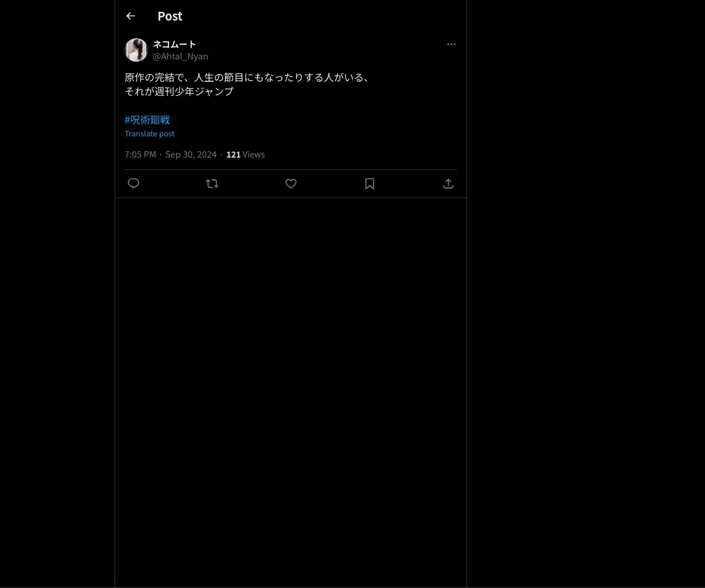Bookmark this post with the bookmark icon
Screen dimensions: 705x588
[x=370, y=183]
